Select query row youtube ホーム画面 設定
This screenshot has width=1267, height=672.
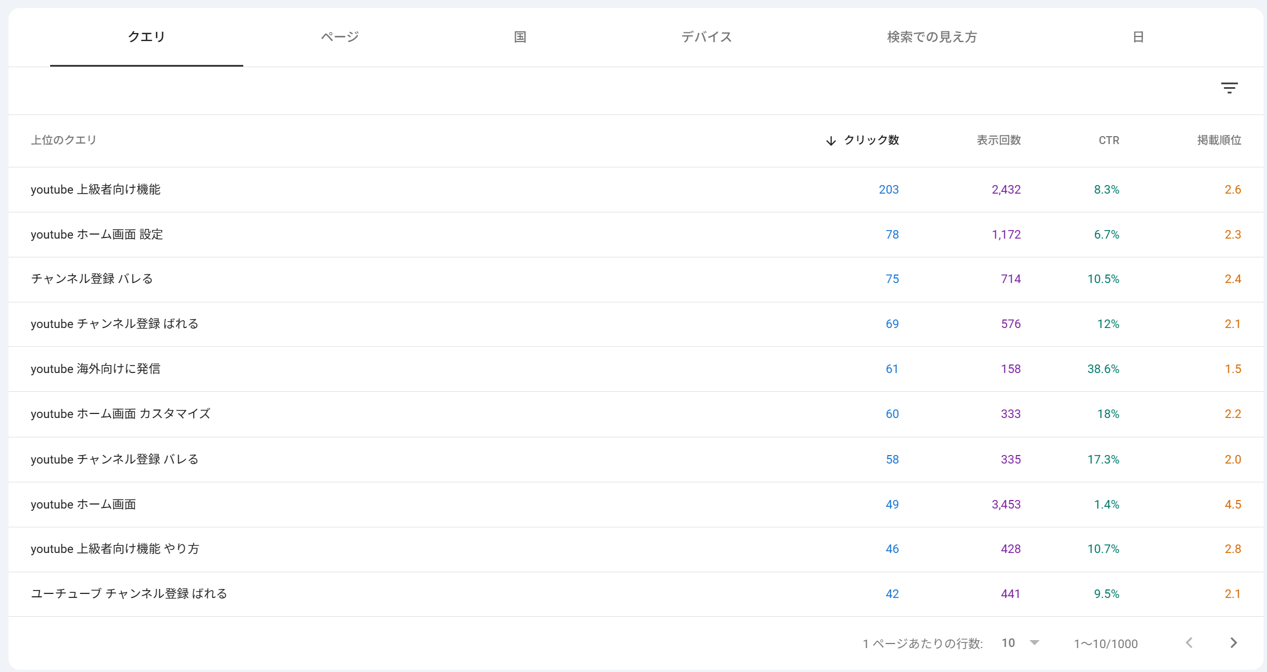pyautogui.click(x=636, y=235)
